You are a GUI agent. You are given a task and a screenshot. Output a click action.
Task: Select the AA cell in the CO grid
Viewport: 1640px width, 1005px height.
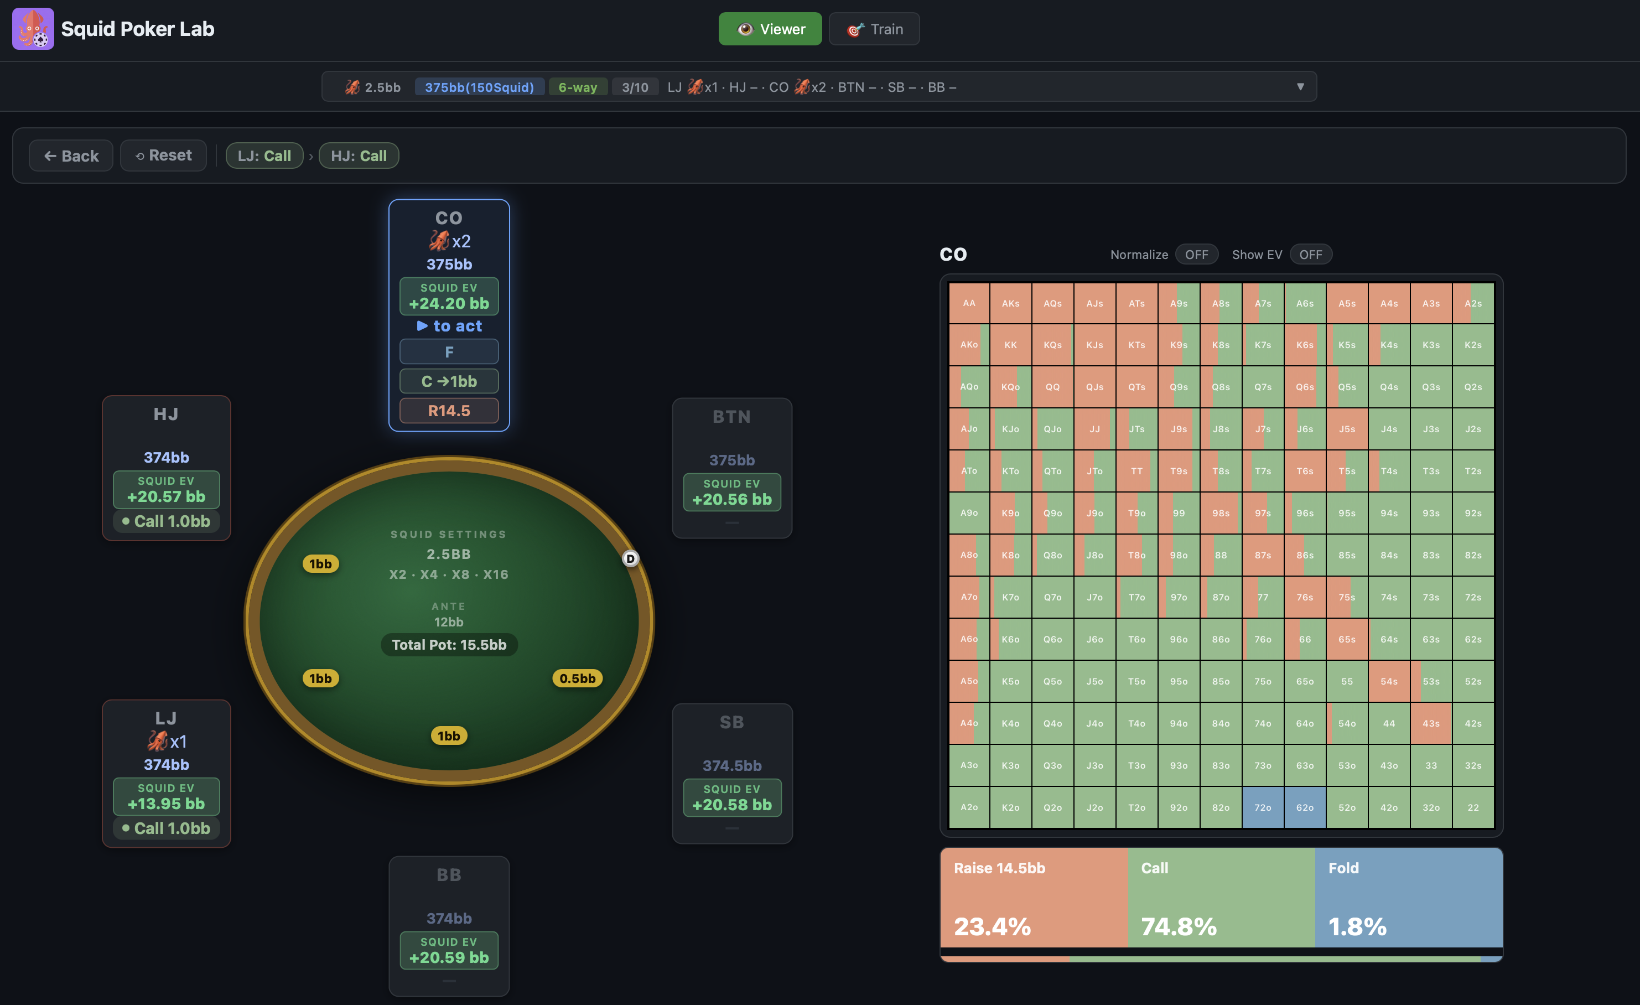969,303
